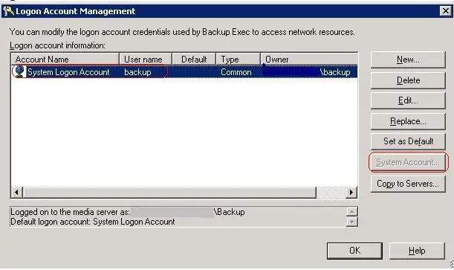Click the horizontal scrollbar thumb
Screen dimensions: 454x270
click(x=169, y=193)
